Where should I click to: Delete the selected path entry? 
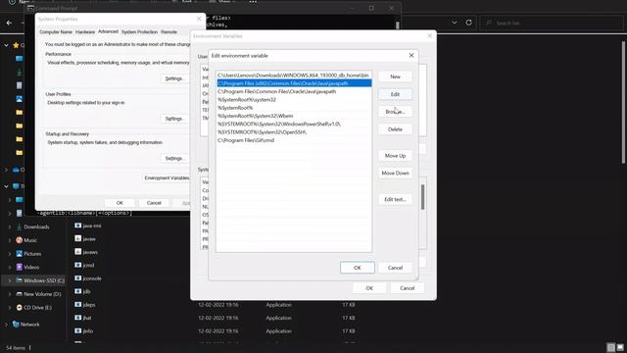click(x=395, y=129)
